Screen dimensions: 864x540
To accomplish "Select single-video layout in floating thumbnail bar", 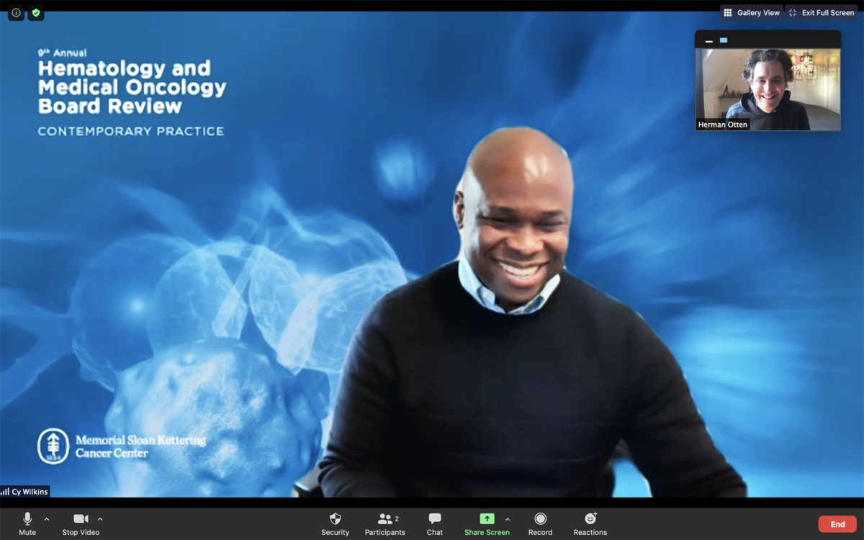I will coord(724,40).
